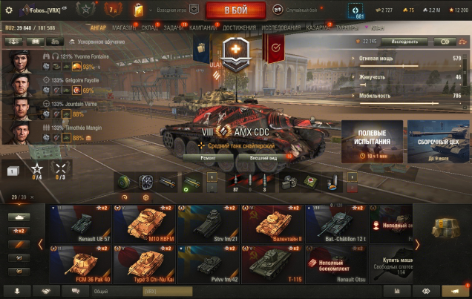Switch to the МАГАЗИН tab
472x299 pixels.
point(124,28)
